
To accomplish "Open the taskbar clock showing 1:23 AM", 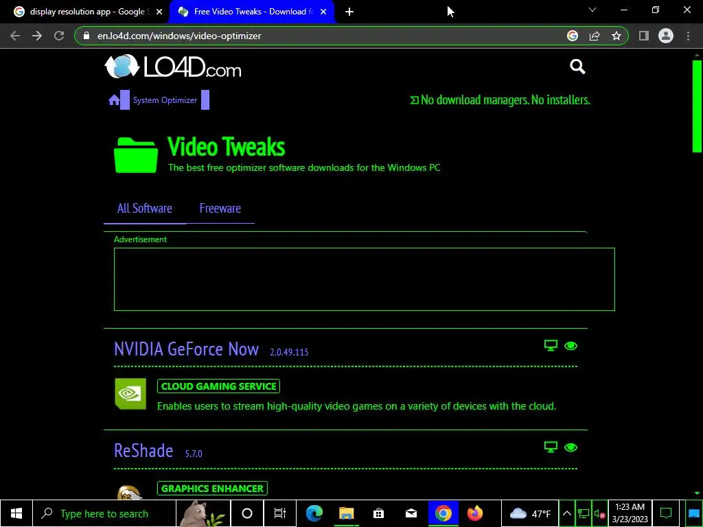I will pos(630,513).
